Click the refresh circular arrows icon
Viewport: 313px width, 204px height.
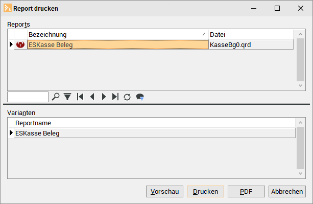[x=127, y=97]
